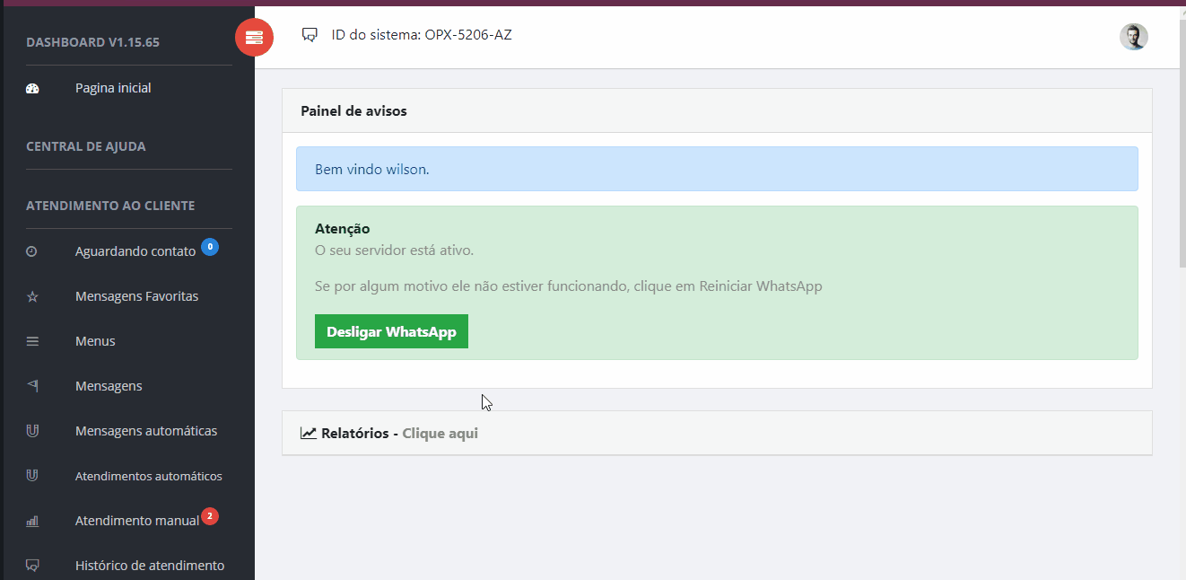Select Atendimento manual in the sidebar
This screenshot has width=1186, height=580.
coord(136,521)
